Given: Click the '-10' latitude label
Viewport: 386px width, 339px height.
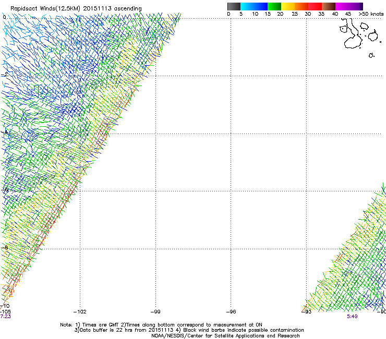Looking at the screenshot, I should (x=5, y=306).
